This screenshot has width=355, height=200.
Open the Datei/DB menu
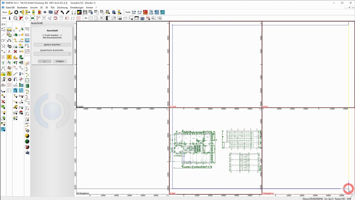(x=10, y=7)
